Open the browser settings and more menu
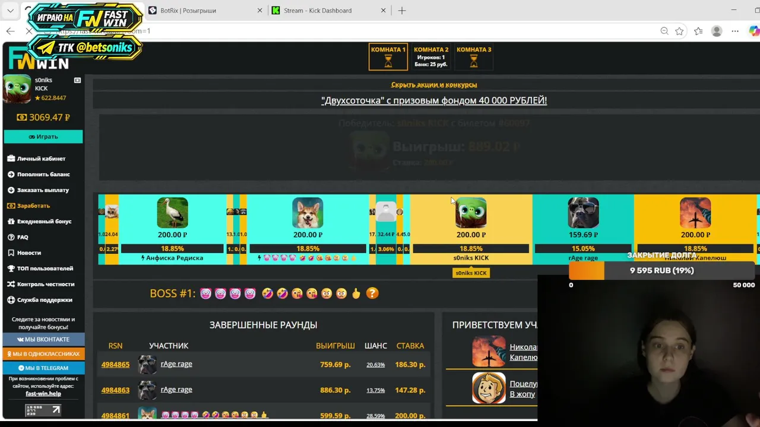 click(x=735, y=31)
